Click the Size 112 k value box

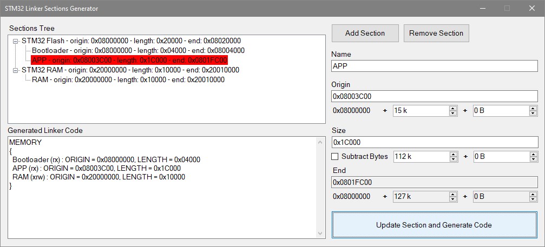[x=421, y=156]
